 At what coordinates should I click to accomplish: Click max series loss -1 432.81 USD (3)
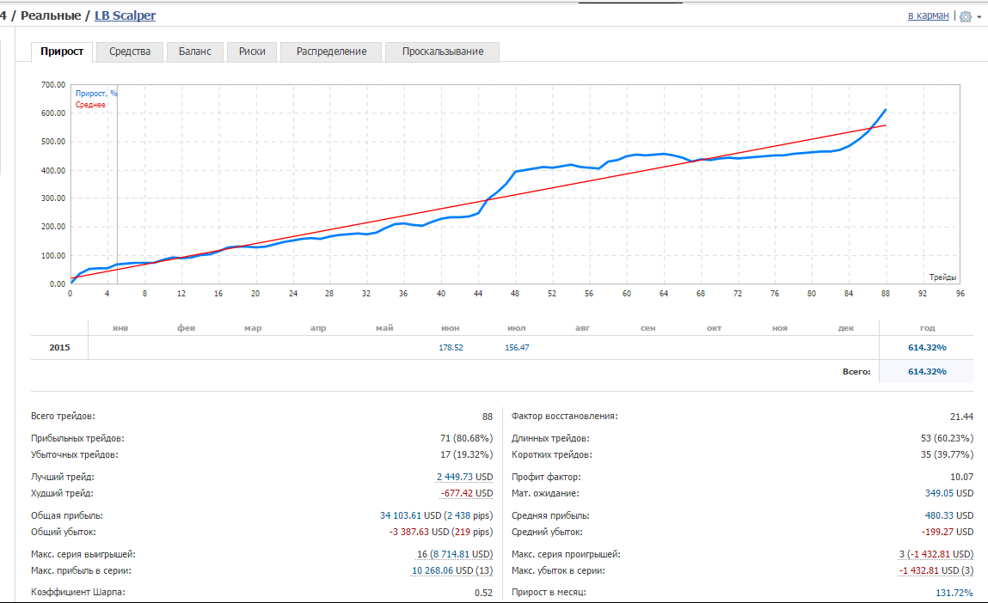point(936,571)
